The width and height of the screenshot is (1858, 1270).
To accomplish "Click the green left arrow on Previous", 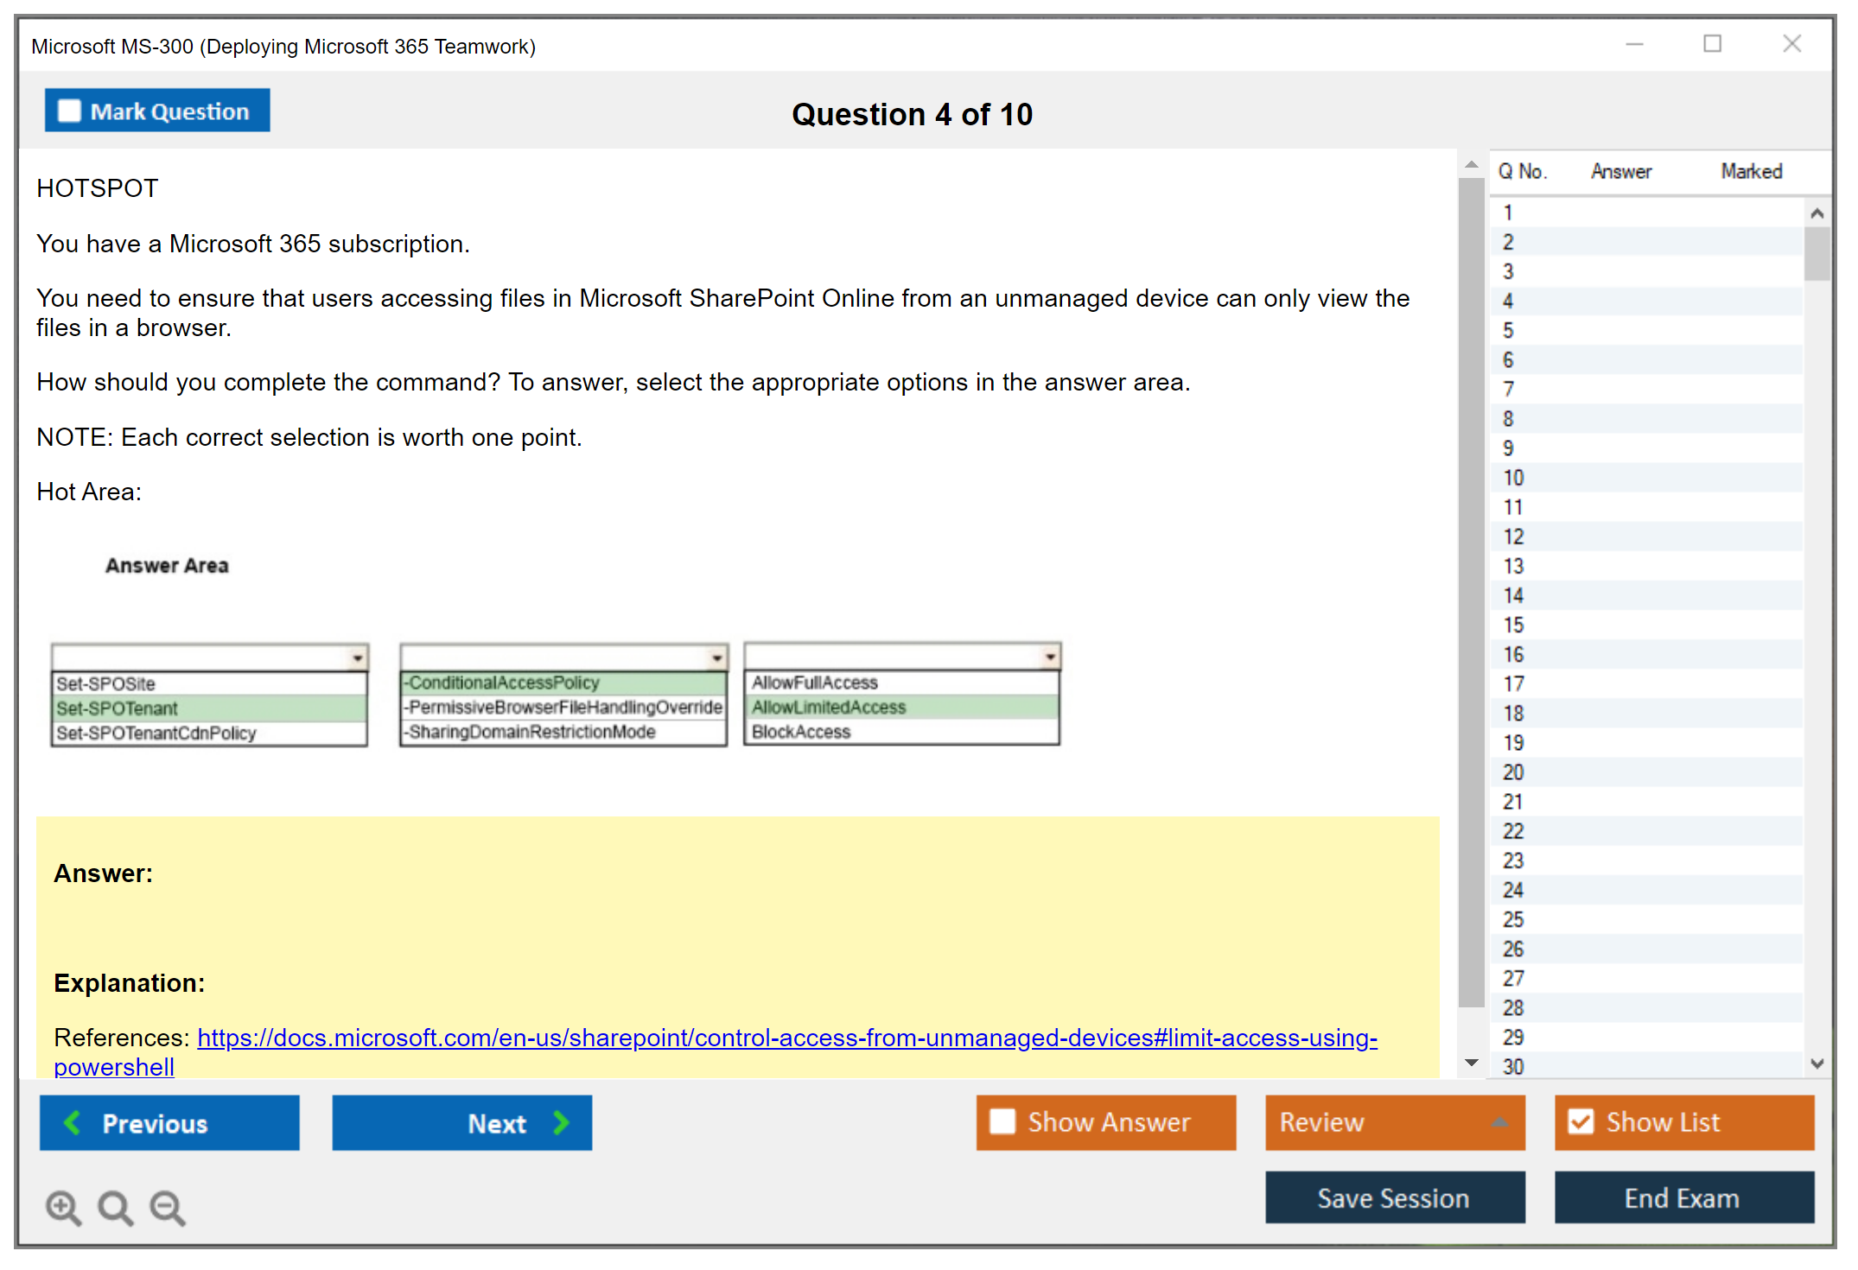I will (73, 1122).
